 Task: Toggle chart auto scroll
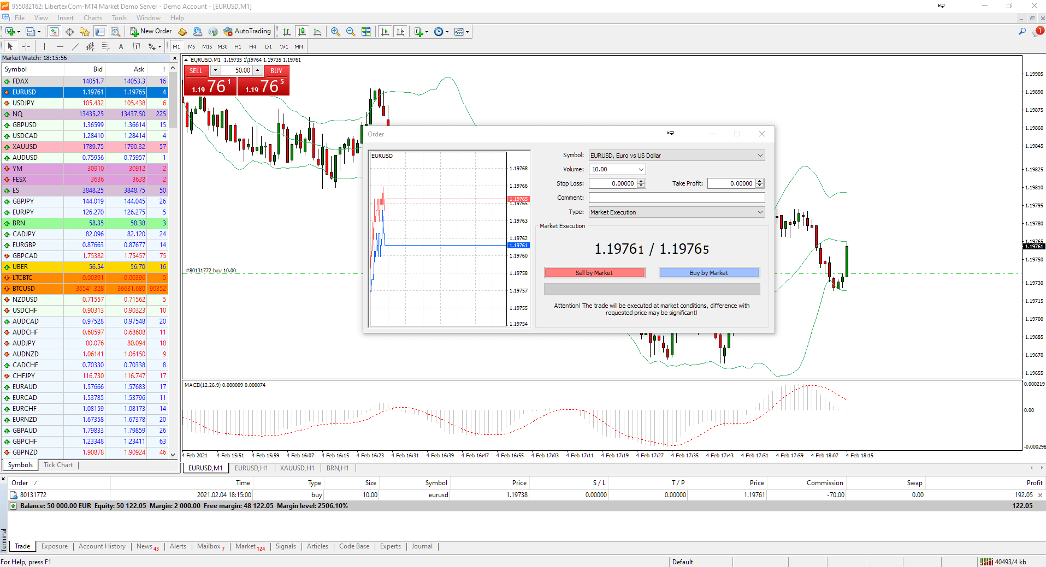(385, 32)
